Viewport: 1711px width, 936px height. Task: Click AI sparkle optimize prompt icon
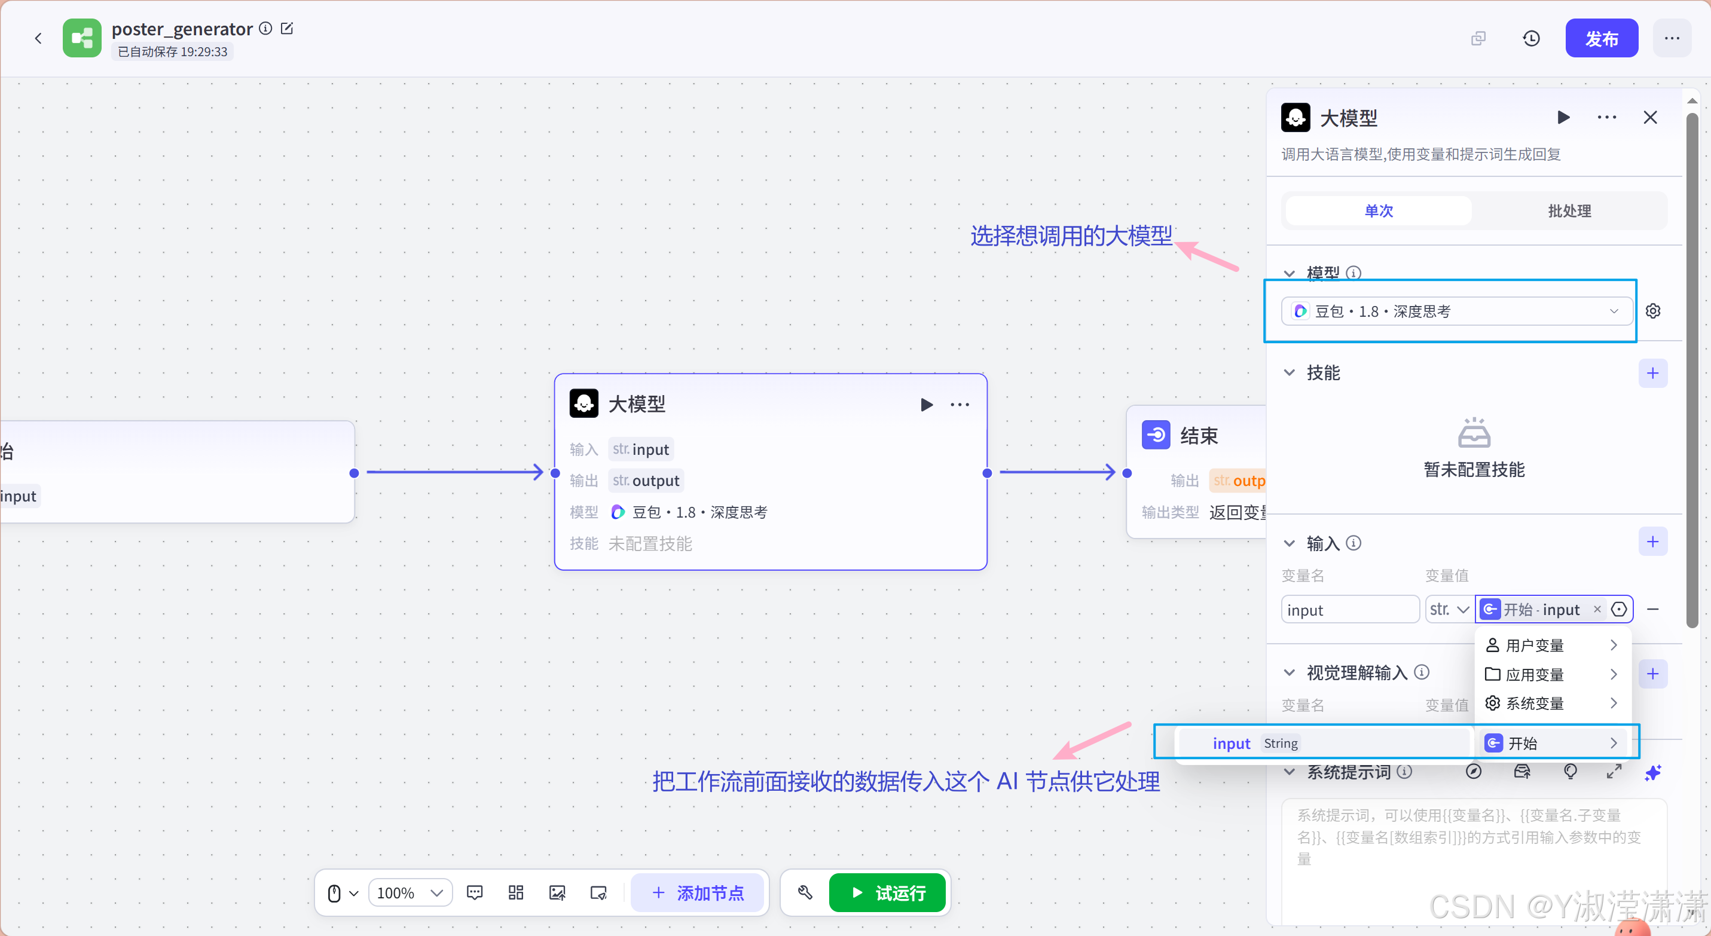click(1652, 773)
